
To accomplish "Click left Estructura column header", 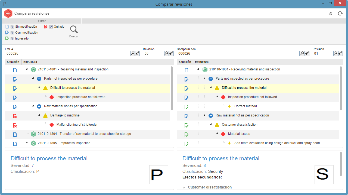I will point(96,62).
